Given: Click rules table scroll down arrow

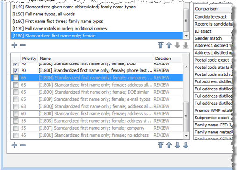Looking at the screenshot, I should [x=186, y=136].
